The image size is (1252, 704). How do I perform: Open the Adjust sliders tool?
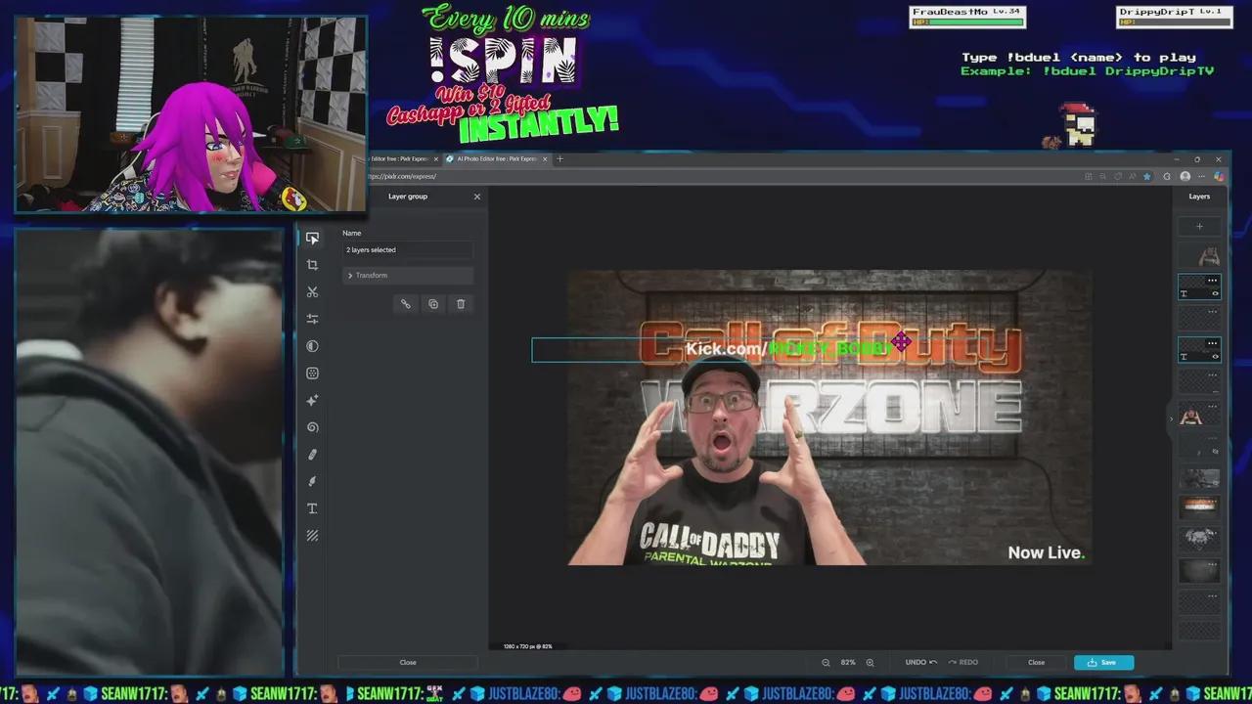point(312,319)
